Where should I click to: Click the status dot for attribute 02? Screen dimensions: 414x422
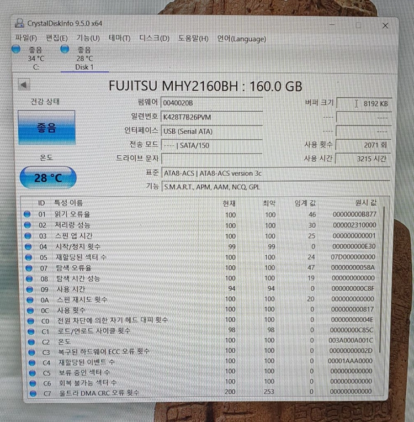click(28, 225)
